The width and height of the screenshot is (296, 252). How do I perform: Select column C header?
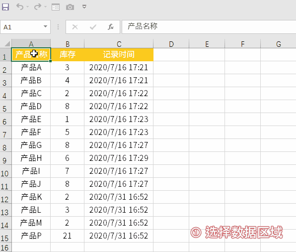click(119, 44)
